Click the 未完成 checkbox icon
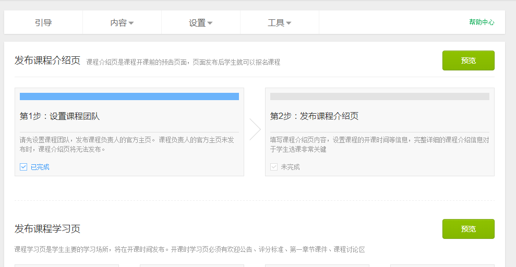 274,167
